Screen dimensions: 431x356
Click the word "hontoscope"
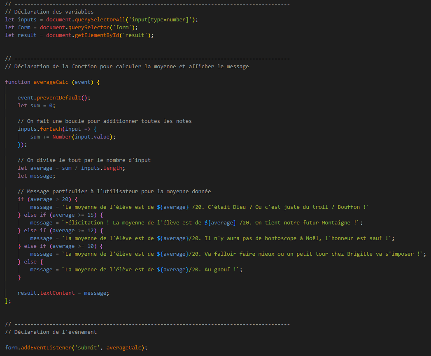click(281, 238)
